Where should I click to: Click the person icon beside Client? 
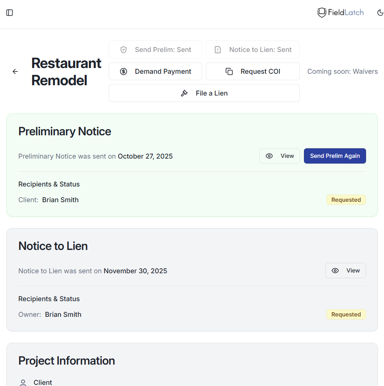coord(23,383)
